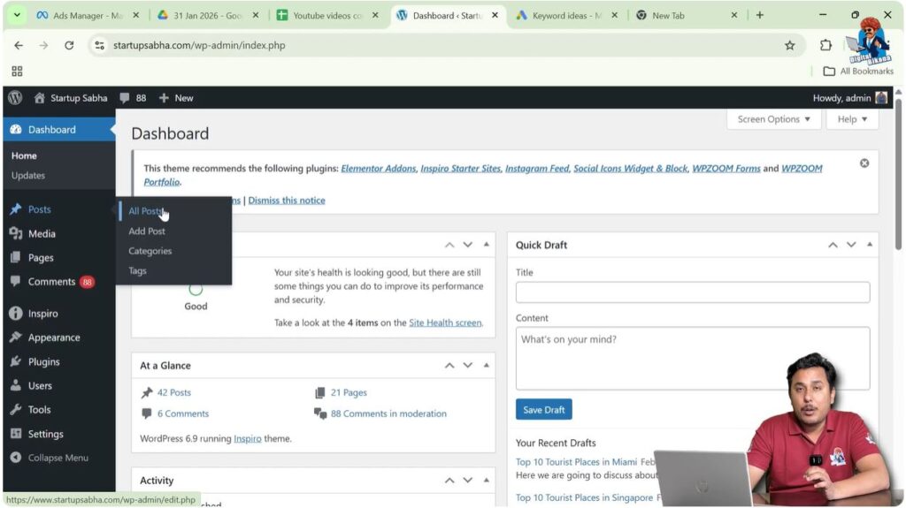Expand the Screen Options dropdown

(773, 119)
